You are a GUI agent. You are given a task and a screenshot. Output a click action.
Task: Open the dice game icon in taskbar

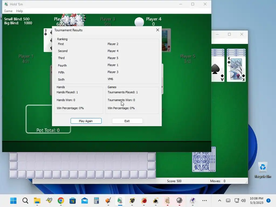pyautogui.click(x=132, y=201)
